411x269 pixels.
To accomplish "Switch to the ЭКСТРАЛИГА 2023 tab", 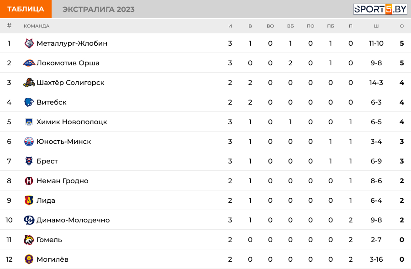I will (98, 9).
